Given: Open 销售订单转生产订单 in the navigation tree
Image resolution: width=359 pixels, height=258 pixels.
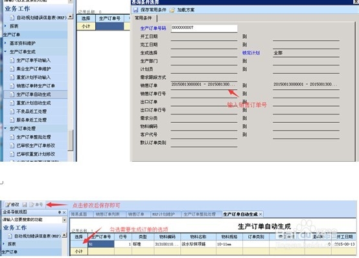Looking at the screenshot, I should (36, 86).
